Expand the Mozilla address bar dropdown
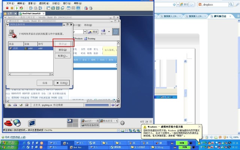 coord(85,31)
